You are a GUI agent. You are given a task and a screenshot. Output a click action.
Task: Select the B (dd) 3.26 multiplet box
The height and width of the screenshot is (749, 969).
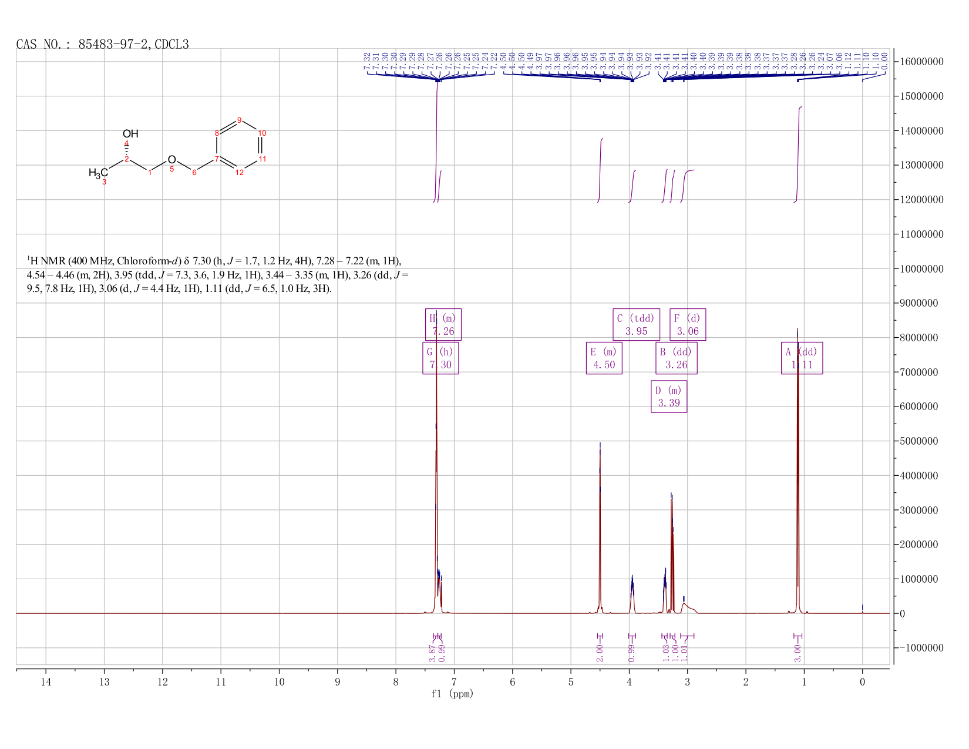[676, 358]
